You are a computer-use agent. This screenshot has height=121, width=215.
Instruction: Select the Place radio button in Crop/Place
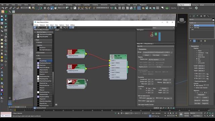coord(152,88)
